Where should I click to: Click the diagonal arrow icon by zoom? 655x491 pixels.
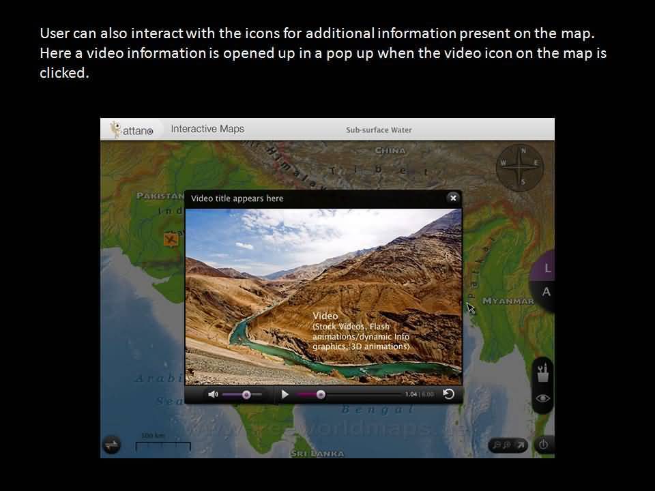point(520,445)
